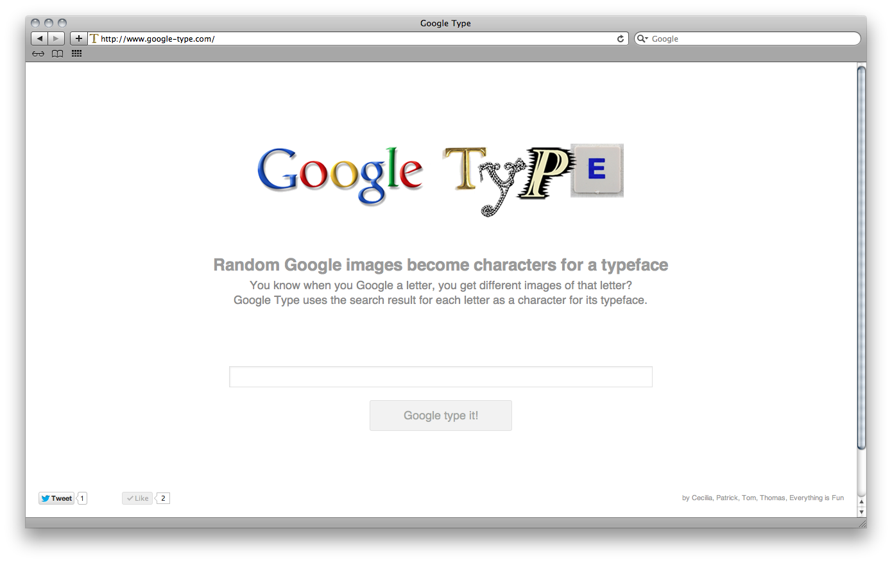Screen dimensions: 892x563
Task: Open the tweet count bubble showing 1
Action: click(x=82, y=498)
